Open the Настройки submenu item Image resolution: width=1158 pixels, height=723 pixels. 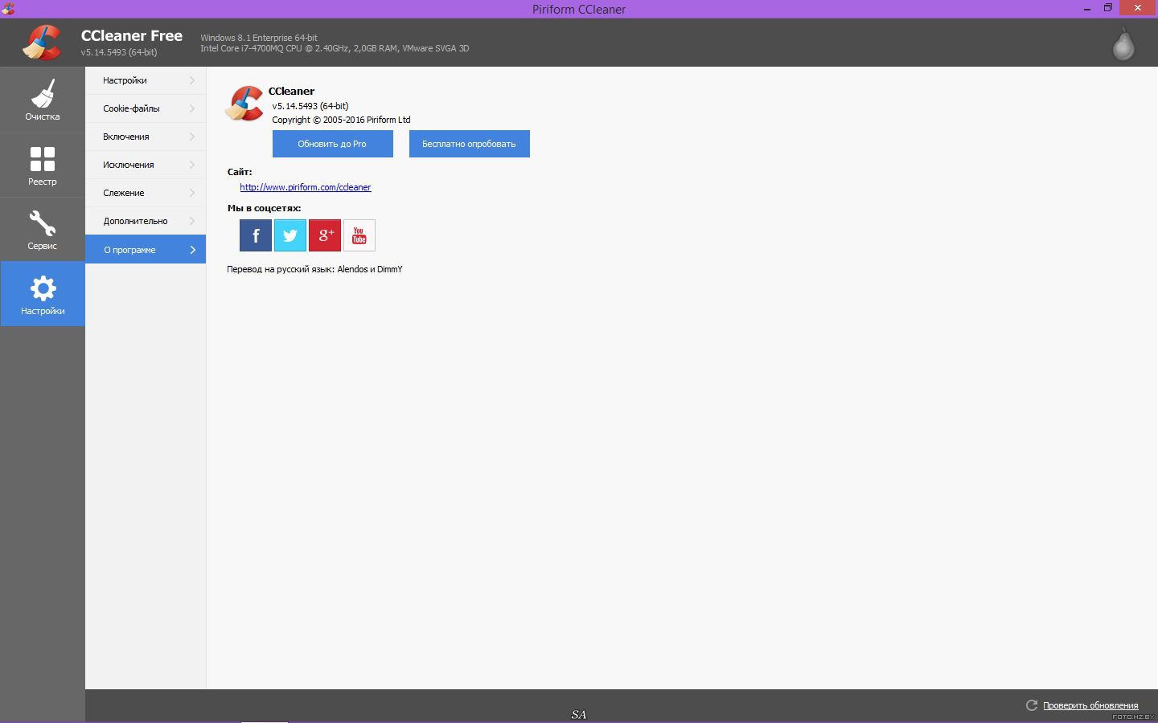click(146, 80)
